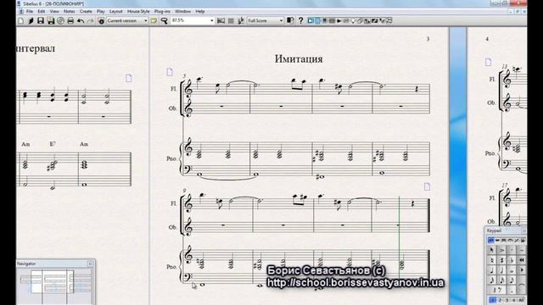Open the Plug-ins menu
Image resolution: width=543 pixels, height=305 pixels.
click(x=162, y=11)
